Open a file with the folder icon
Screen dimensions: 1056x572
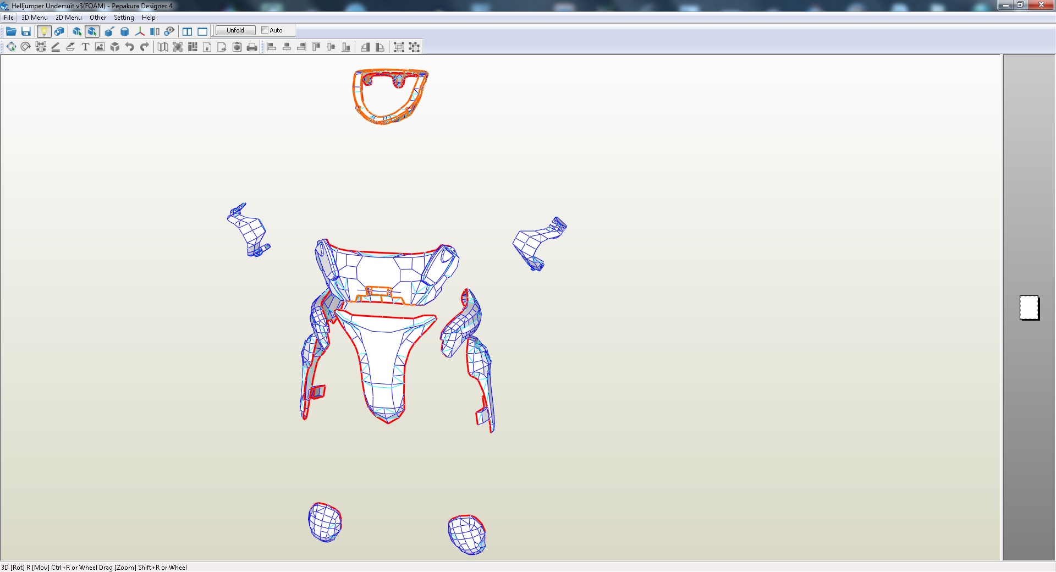tap(11, 31)
